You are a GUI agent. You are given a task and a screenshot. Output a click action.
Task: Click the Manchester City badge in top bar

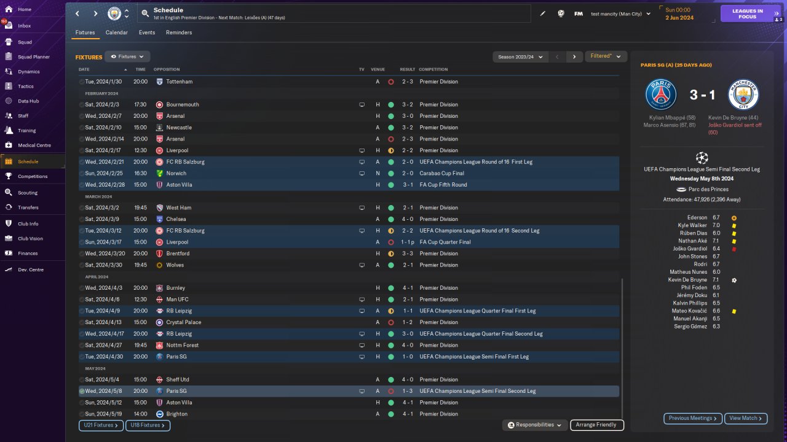pyautogui.click(x=114, y=14)
